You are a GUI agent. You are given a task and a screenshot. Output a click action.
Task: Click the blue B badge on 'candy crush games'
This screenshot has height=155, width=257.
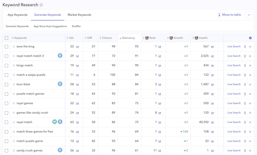pyautogui.click(x=60, y=150)
